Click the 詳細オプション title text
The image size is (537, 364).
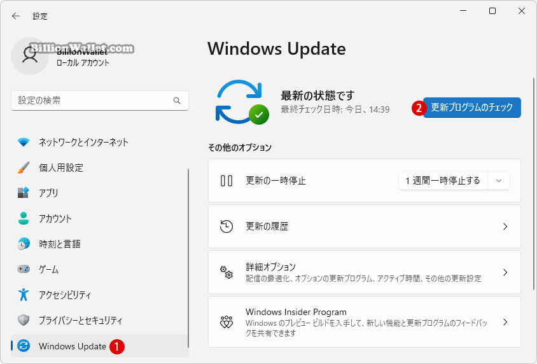[x=270, y=267]
